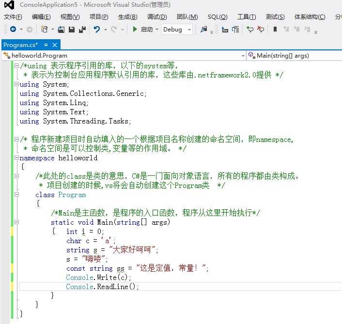Open the 团队(M) menu
The image size is (342, 324).
pyautogui.click(x=187, y=17)
